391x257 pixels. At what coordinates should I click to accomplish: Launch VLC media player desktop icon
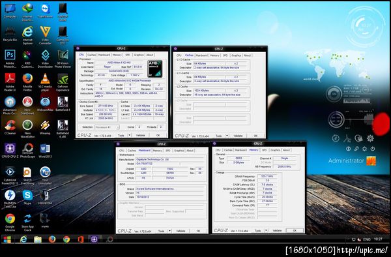click(45, 82)
